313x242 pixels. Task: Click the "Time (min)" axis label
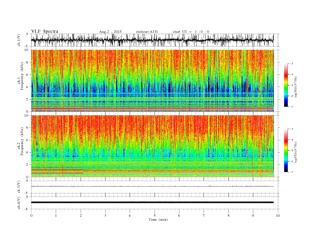(x=158, y=219)
